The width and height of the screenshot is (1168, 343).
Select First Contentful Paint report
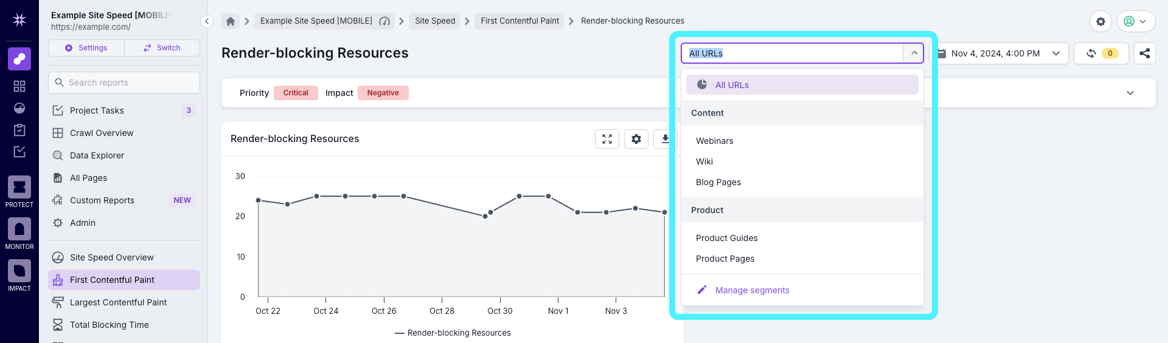tap(124, 280)
